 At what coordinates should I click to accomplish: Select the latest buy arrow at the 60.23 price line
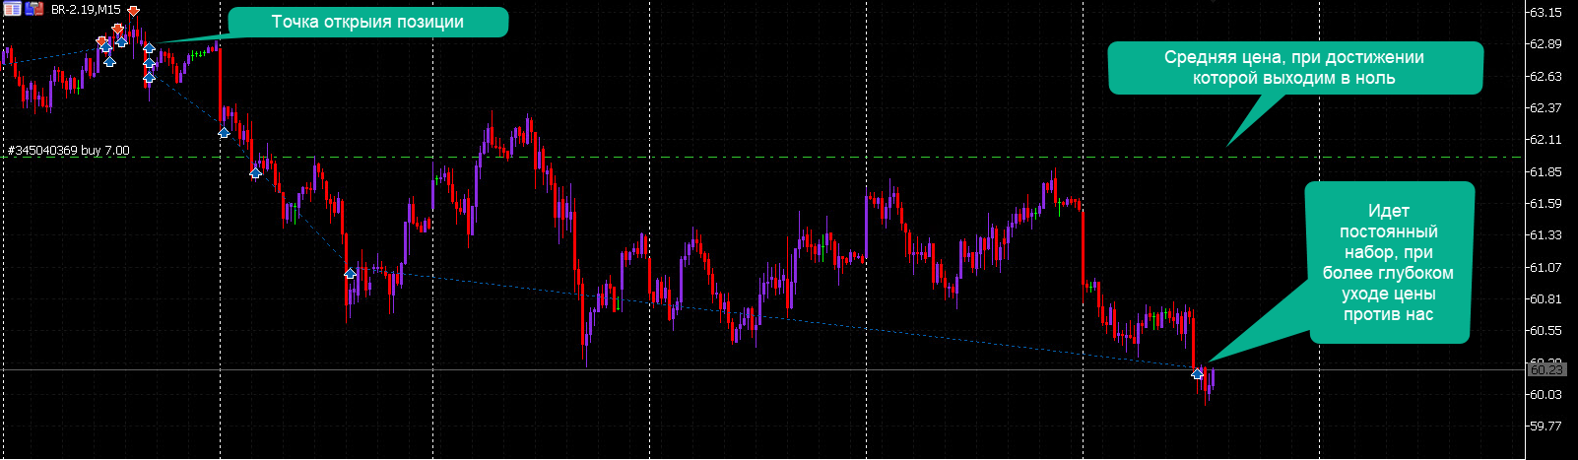click(x=1198, y=373)
